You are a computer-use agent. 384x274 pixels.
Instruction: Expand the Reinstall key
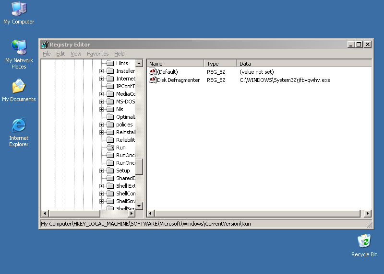[x=101, y=132]
